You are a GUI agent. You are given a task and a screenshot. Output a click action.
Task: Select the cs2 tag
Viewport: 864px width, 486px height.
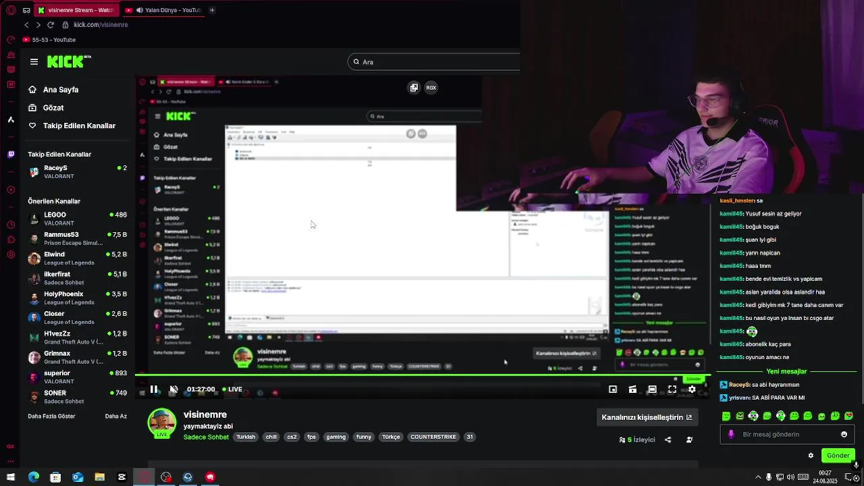coord(292,437)
